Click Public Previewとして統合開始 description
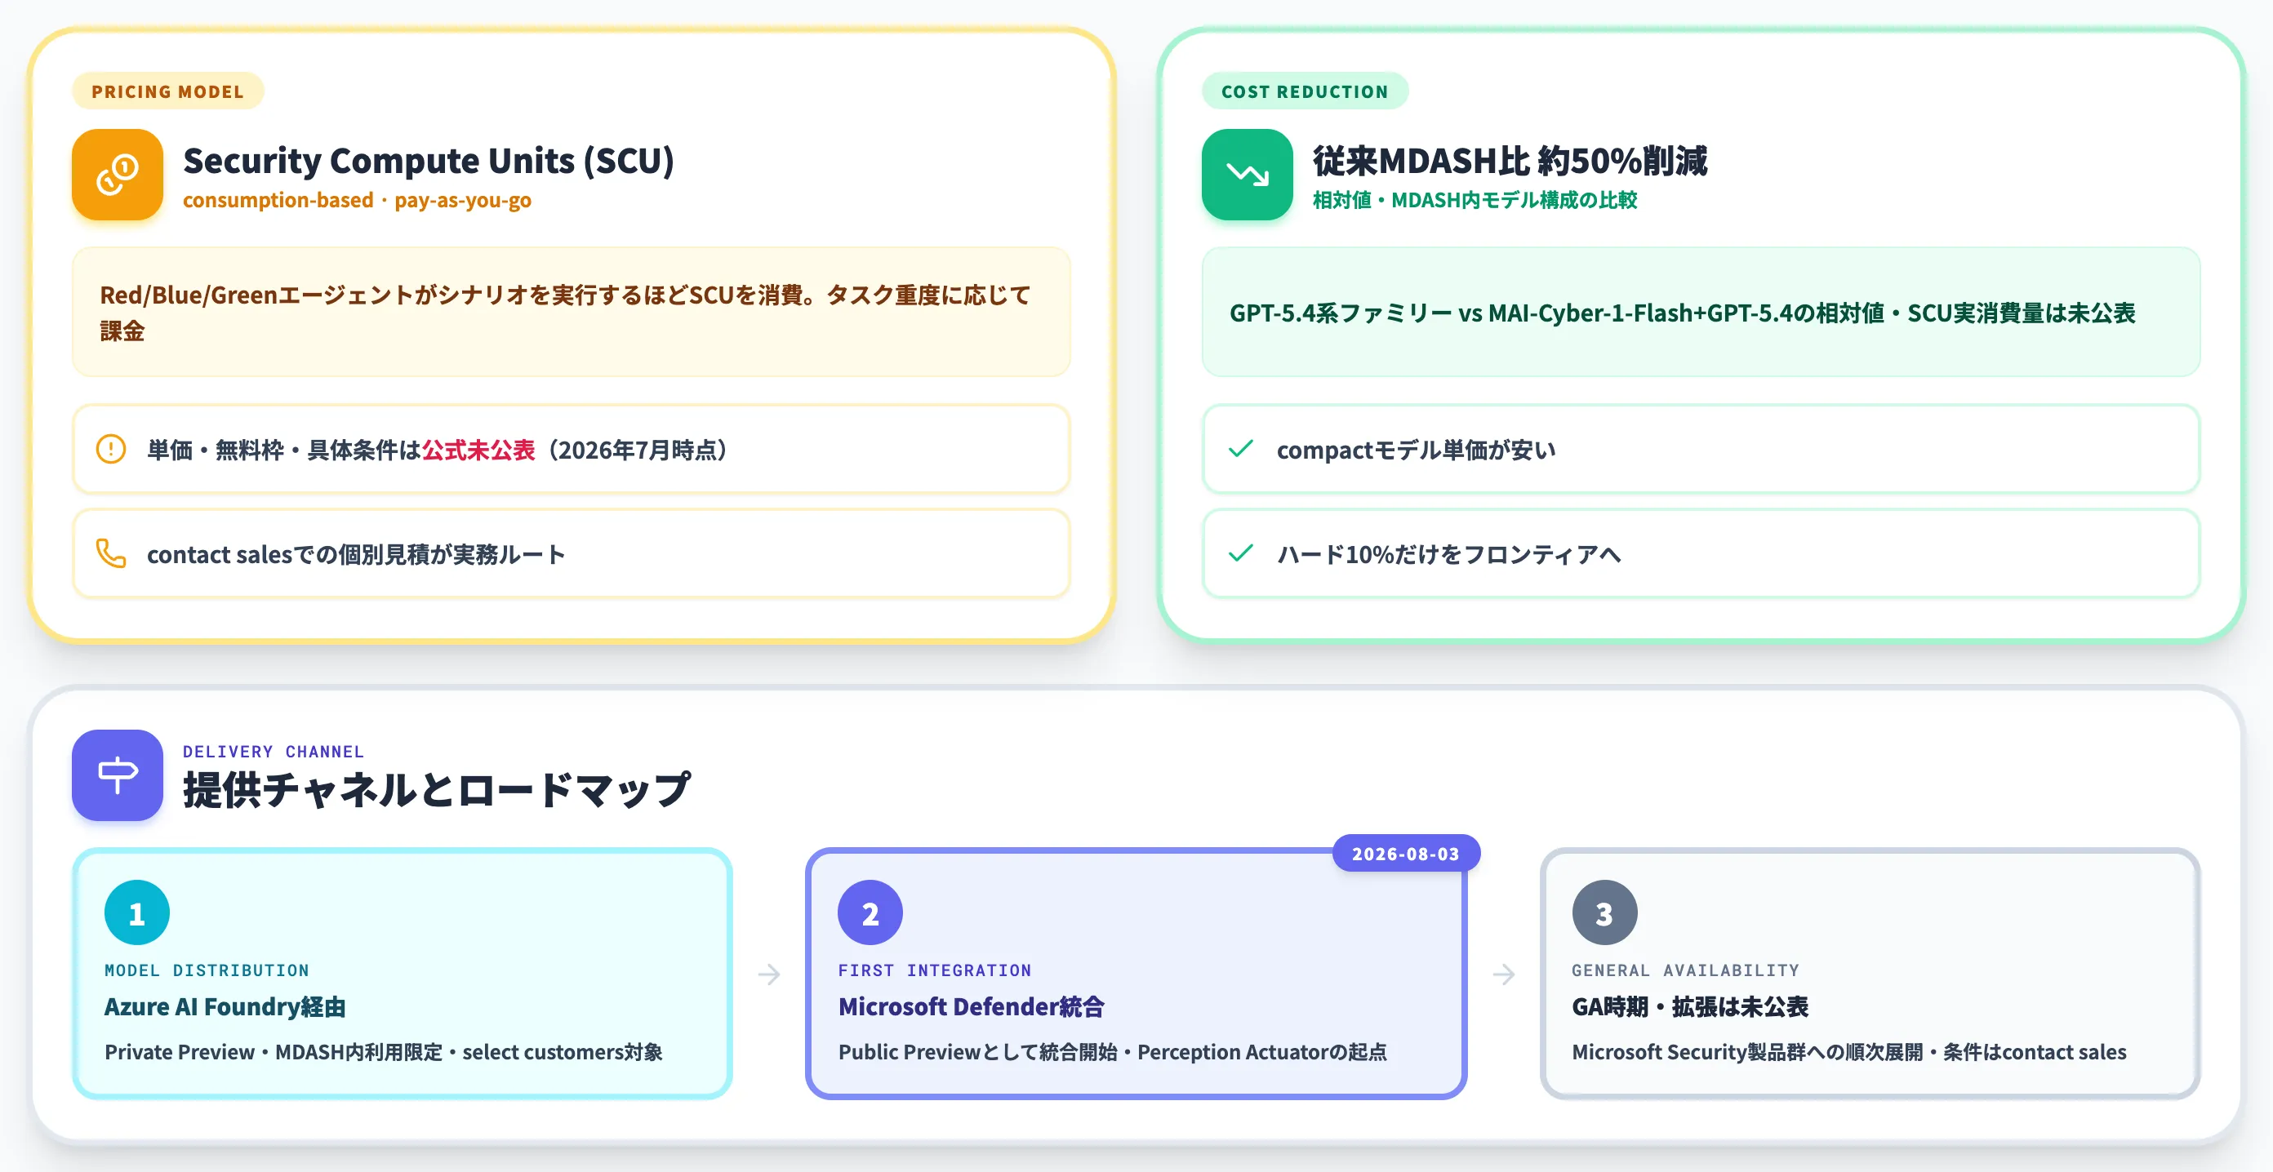The image size is (2273, 1172). tap(1112, 1052)
